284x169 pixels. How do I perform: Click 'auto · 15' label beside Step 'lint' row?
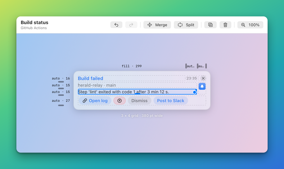[61, 92]
